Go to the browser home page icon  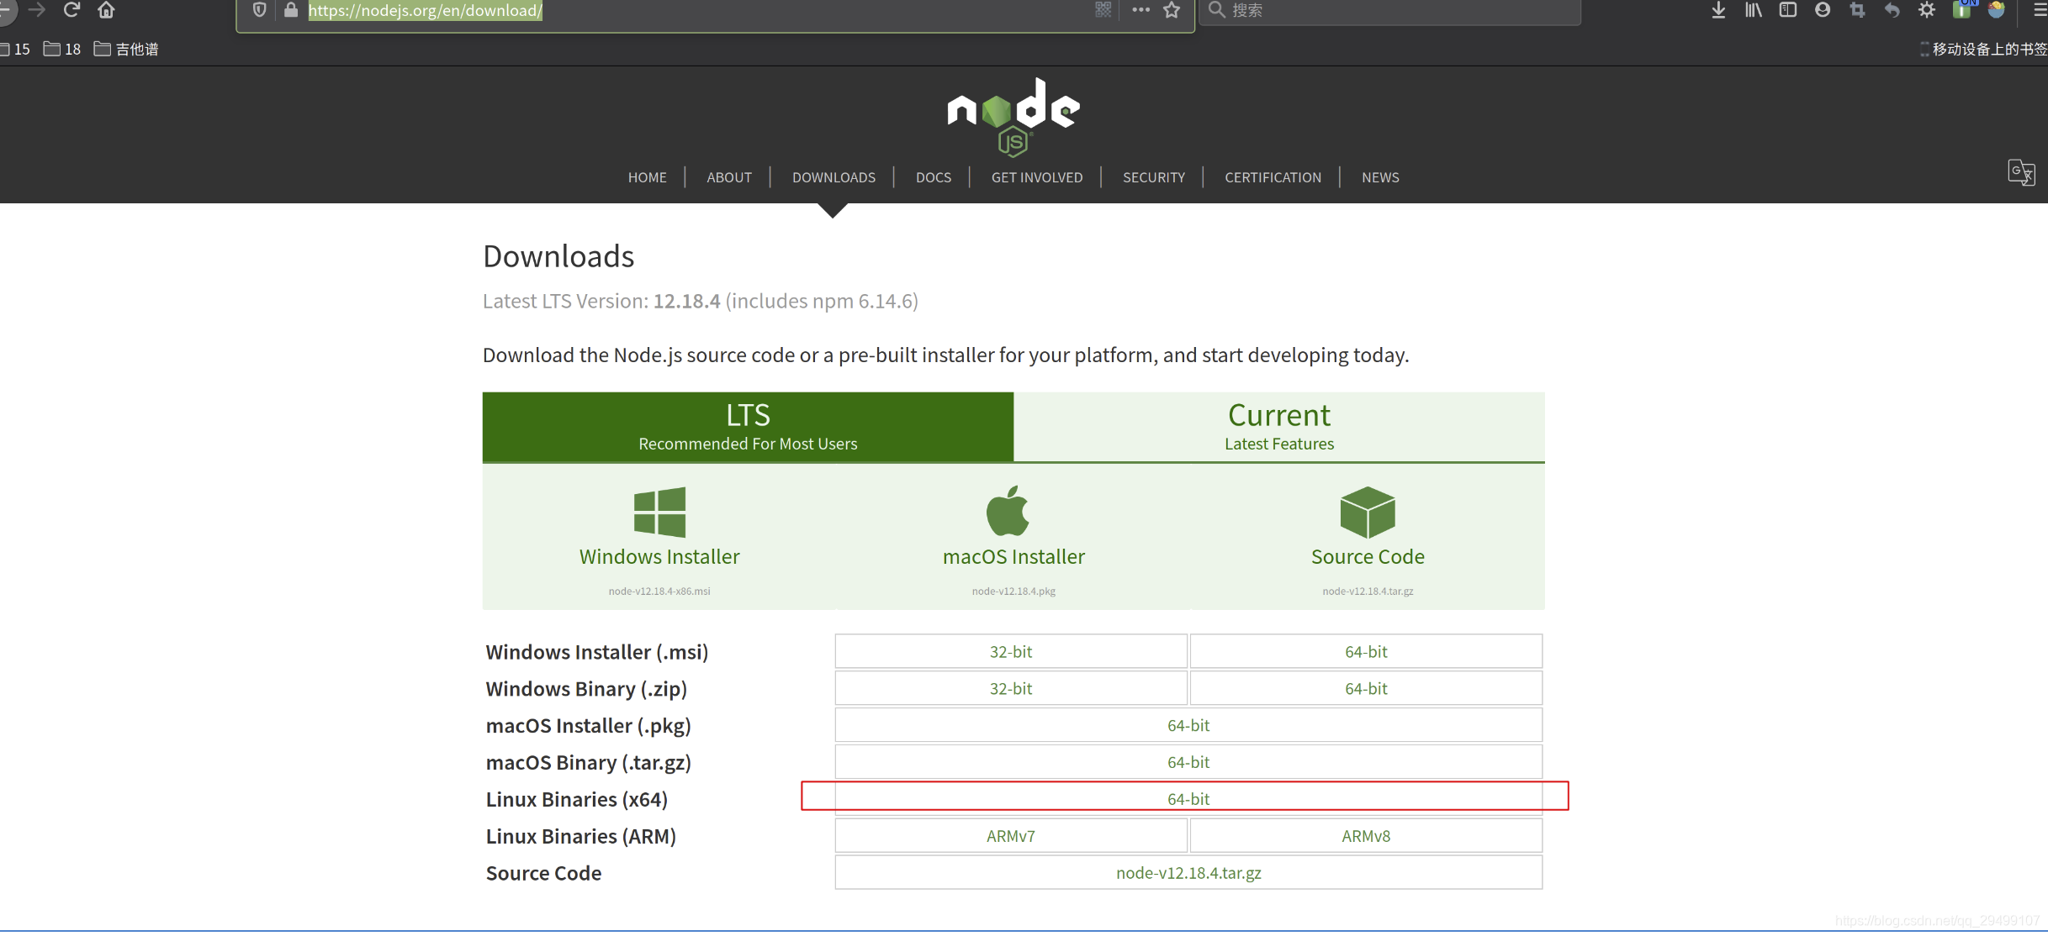point(106,10)
